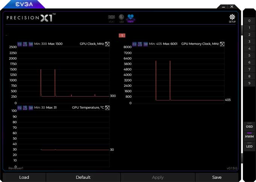This screenshot has width=256, height=182.
Task: Toggle KB LCD icon for GPU Clock graph
Action: tap(25, 44)
